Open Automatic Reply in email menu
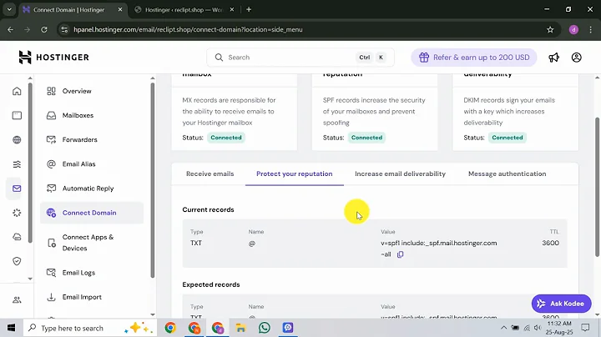The height and width of the screenshot is (337, 601). click(x=88, y=189)
